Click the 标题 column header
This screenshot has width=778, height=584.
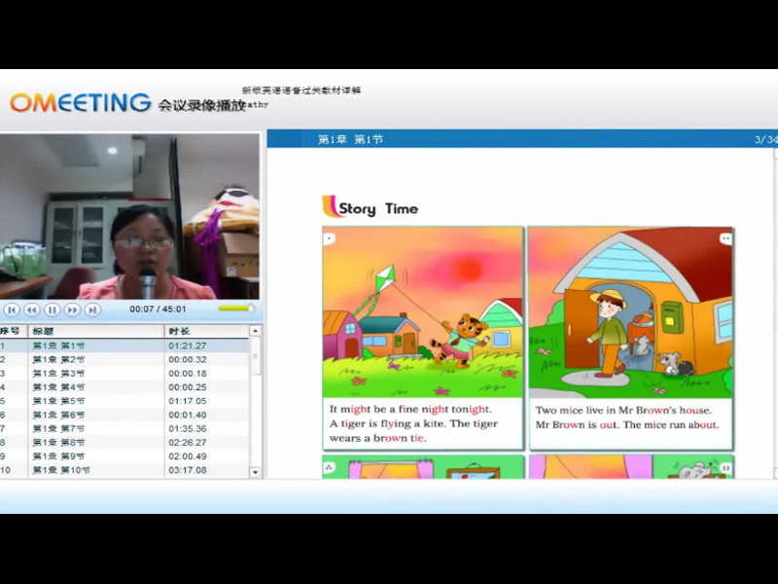(x=44, y=331)
